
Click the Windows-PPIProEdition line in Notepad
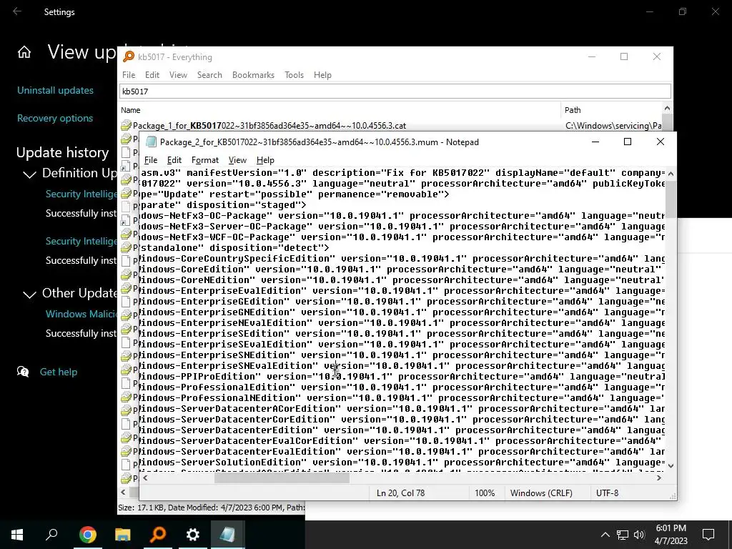tap(402, 377)
